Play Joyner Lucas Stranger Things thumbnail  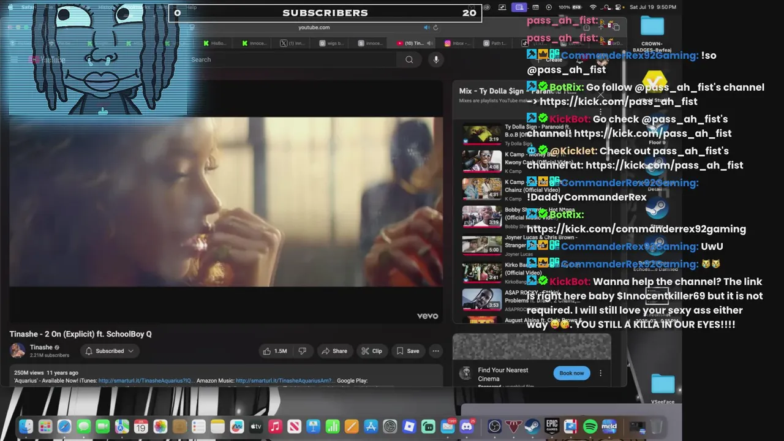point(481,244)
